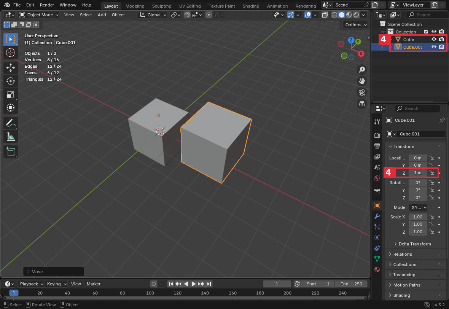
Task: Open the Material properties tab icon
Action: (x=377, y=269)
